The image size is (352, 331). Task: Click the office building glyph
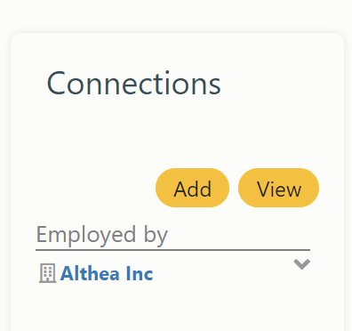pyautogui.click(x=47, y=273)
